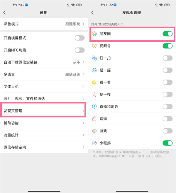Click the Channels (视频号) orange icon

pos(94,46)
